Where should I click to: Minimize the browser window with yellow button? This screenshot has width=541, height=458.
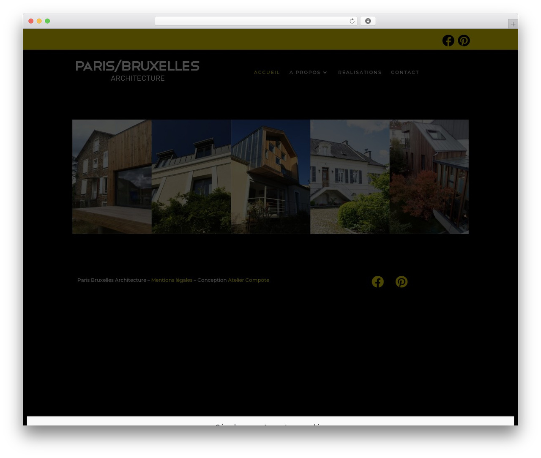coord(39,21)
